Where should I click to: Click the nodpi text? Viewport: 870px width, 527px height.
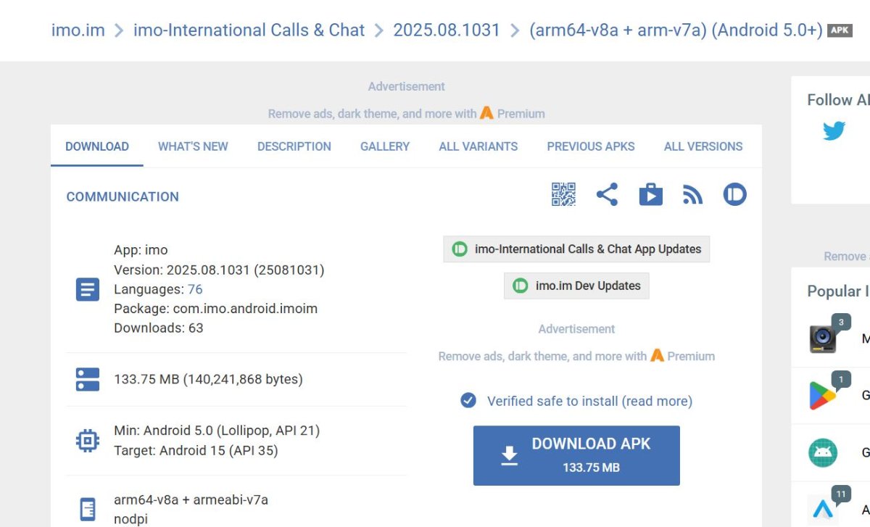click(131, 519)
